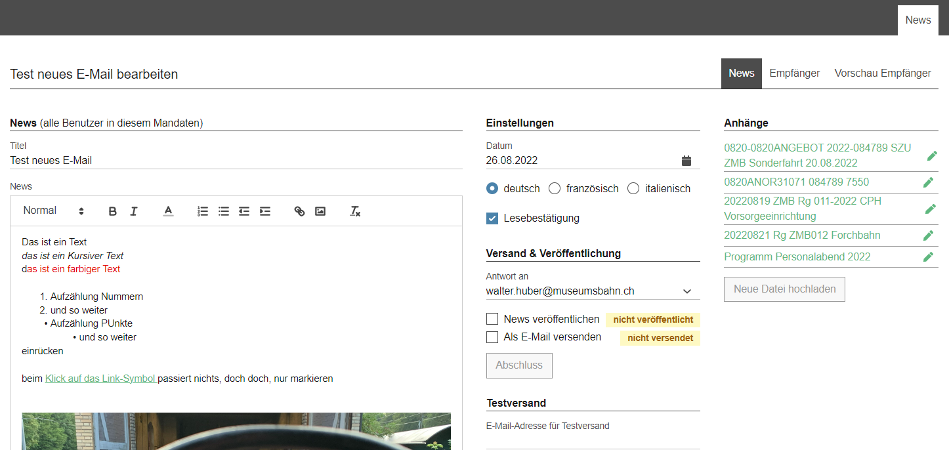This screenshot has height=450, width=949.
Task: Clear text formatting with the Tx icon
Action: click(x=354, y=211)
